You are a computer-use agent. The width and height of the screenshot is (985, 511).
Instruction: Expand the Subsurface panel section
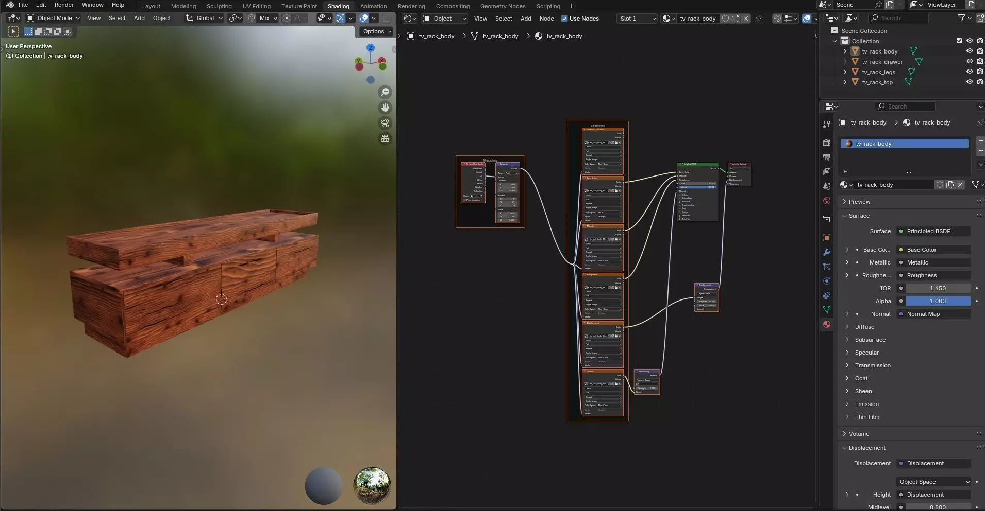pos(870,340)
